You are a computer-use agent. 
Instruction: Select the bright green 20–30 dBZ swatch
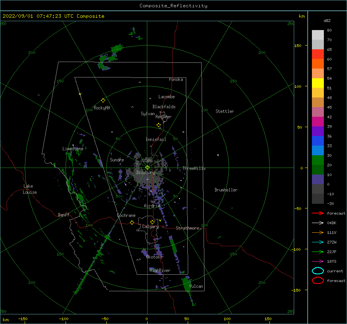click(x=318, y=160)
